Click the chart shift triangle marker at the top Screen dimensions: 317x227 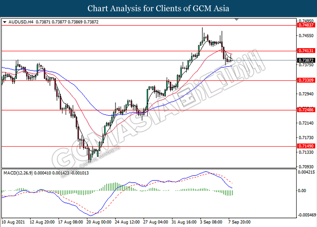point(236,20)
